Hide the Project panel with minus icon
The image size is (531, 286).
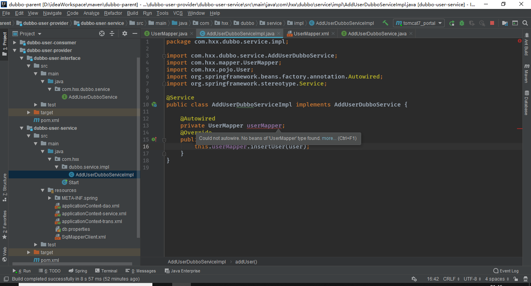click(135, 33)
